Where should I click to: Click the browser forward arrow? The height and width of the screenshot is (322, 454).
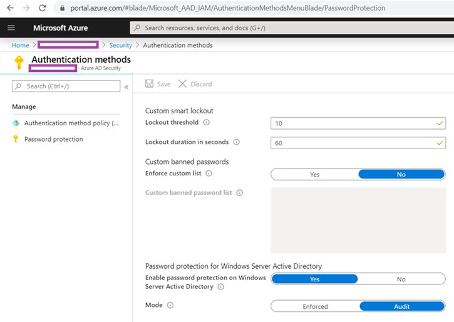click(x=26, y=8)
